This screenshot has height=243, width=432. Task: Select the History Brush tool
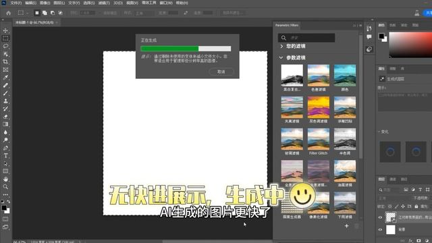[x=5, y=109]
